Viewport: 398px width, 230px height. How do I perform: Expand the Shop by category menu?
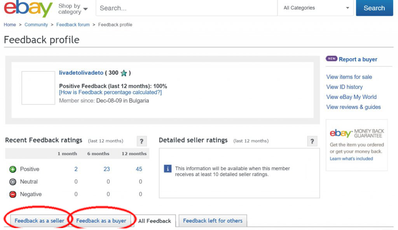(x=73, y=9)
